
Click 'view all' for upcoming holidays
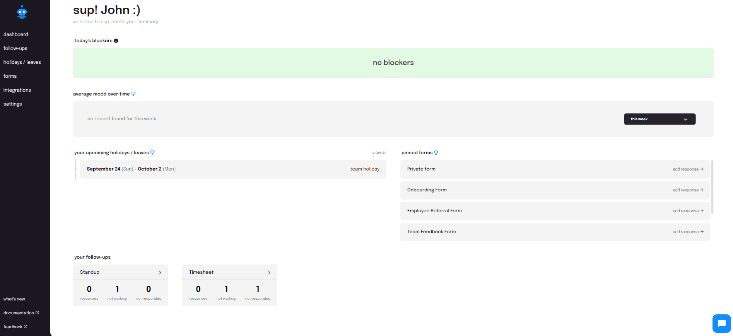(x=379, y=153)
